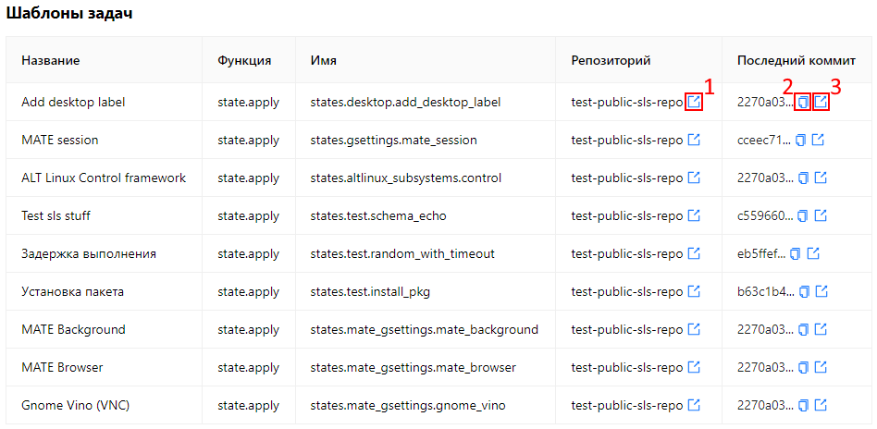Open repository link for MATE Background

click(x=694, y=329)
